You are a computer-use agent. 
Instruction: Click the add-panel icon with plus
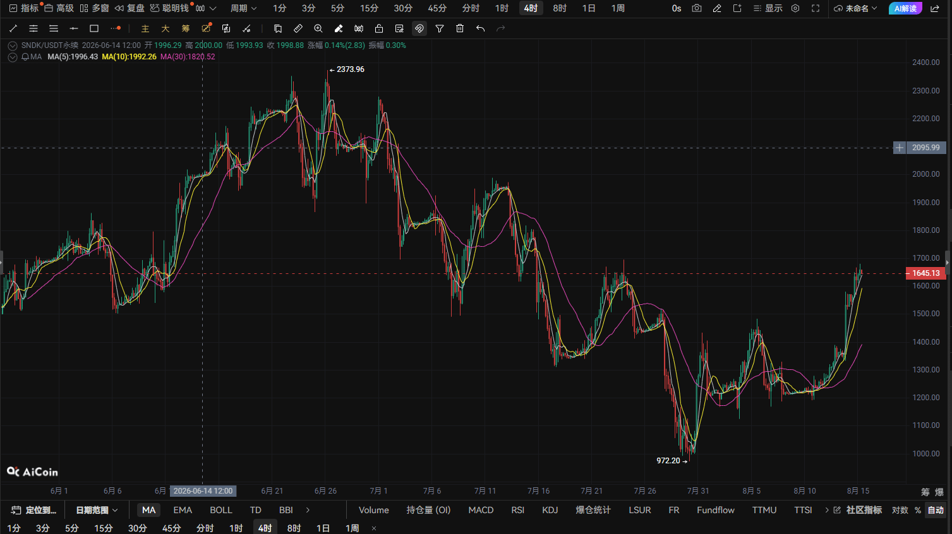pos(737,8)
